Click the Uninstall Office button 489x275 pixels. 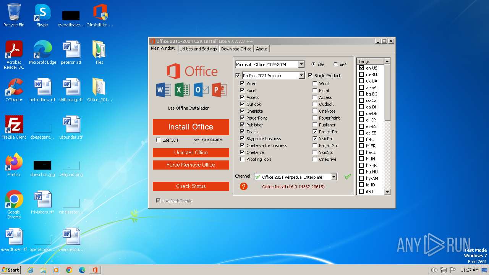(x=191, y=152)
